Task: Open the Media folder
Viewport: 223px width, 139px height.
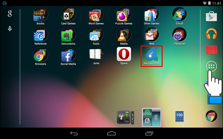Action: (124, 35)
